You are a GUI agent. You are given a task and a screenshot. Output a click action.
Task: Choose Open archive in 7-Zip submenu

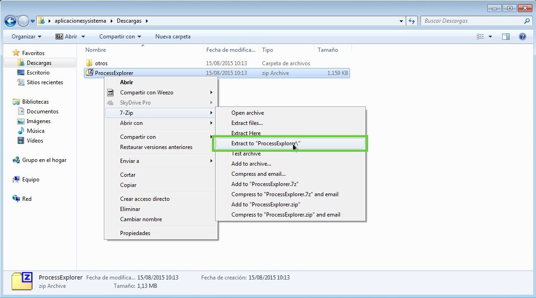tap(248, 113)
